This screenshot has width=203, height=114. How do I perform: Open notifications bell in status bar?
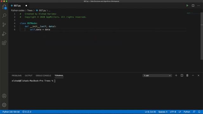pos(199,112)
